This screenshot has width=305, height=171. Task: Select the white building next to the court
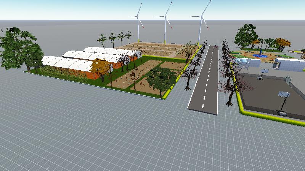pyautogui.click(x=289, y=64)
